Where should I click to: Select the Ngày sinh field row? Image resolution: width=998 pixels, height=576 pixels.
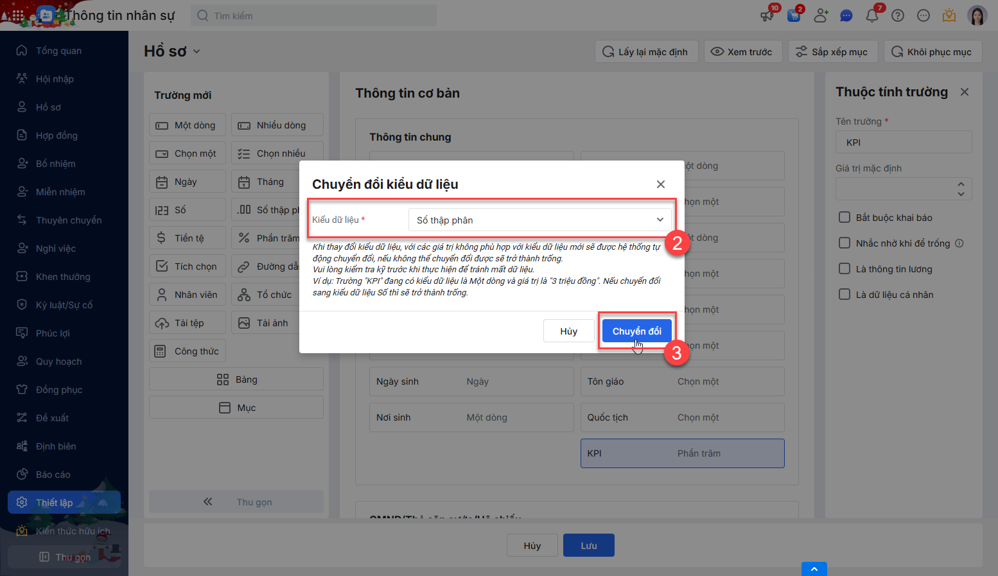point(471,381)
